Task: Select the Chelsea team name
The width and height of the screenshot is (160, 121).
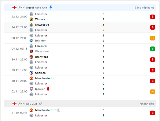Action: pyautogui.click(x=40, y=73)
